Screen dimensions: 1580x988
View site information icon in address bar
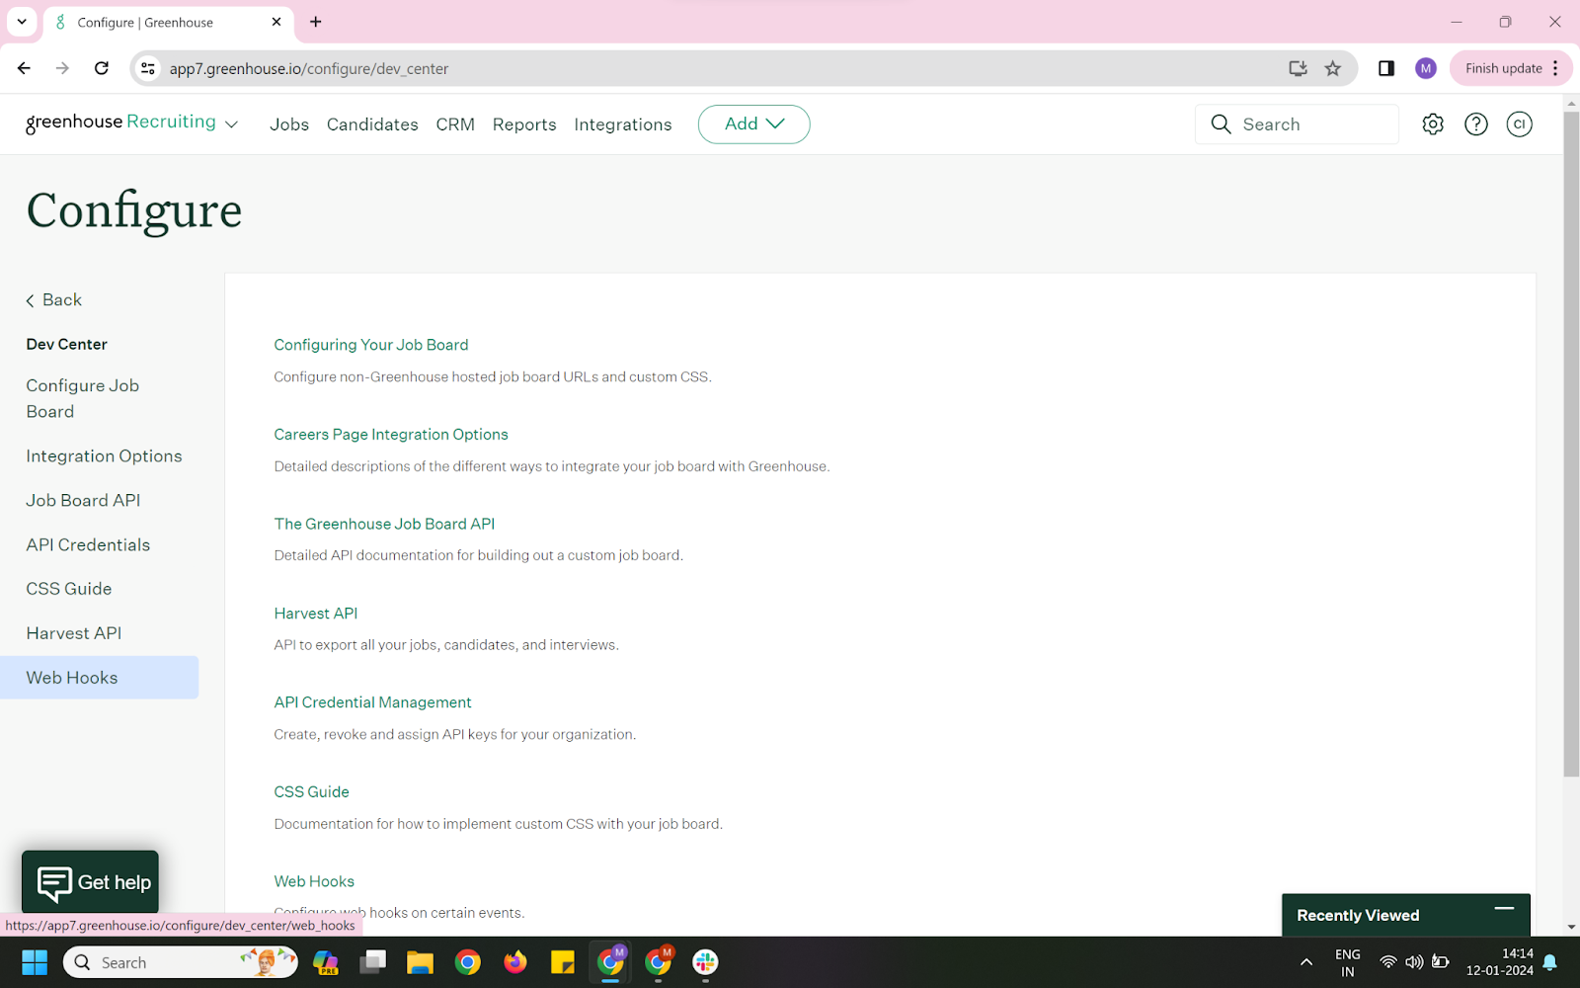148,68
